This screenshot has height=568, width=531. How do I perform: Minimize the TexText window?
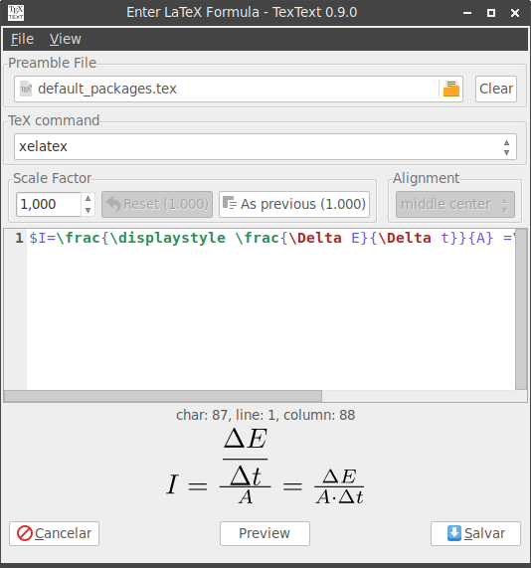[x=467, y=13]
